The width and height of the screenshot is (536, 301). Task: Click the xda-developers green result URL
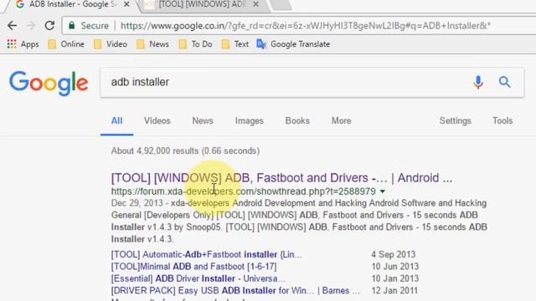[x=244, y=191]
